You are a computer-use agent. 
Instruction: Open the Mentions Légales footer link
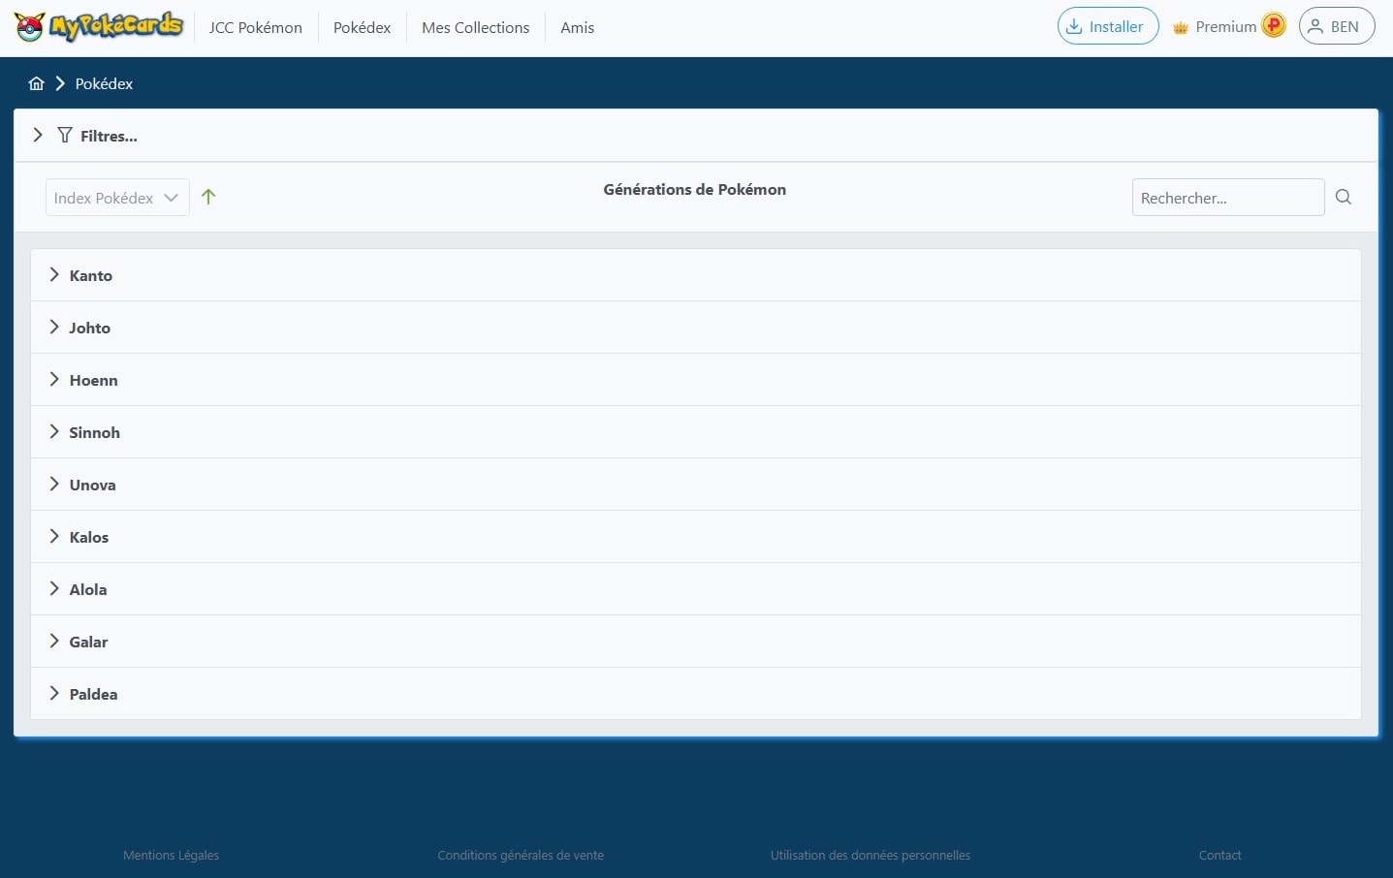pos(171,855)
